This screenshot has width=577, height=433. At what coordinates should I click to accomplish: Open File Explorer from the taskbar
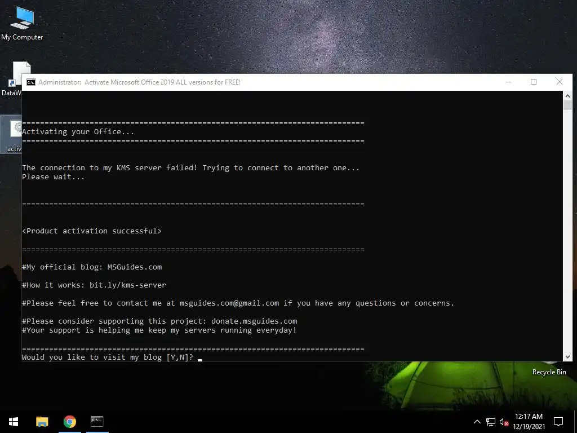click(x=42, y=422)
